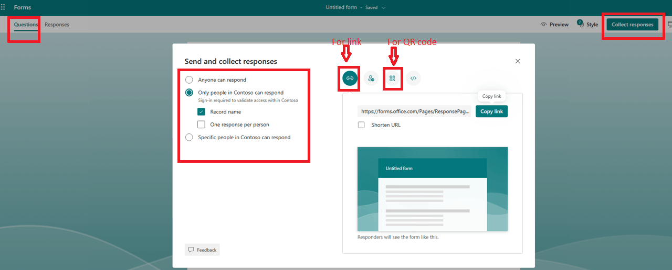
Task: Click the 'Send and collect responses' heading
Action: click(x=230, y=61)
